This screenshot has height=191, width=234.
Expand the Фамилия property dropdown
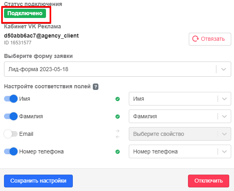pyautogui.click(x=180, y=116)
